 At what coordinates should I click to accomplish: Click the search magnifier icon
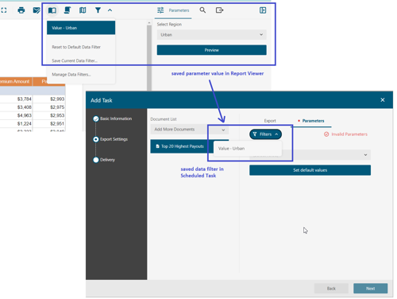click(x=202, y=10)
